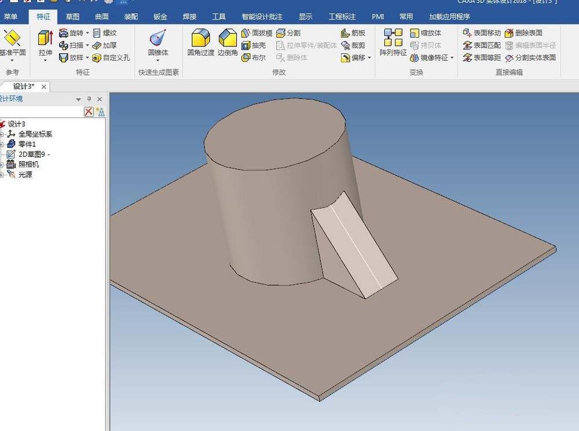Use the 缩放体 scale body tool
The image size is (579, 431).
click(426, 33)
